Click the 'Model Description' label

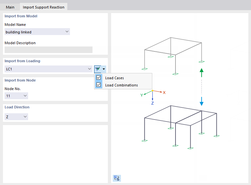(x=20, y=43)
